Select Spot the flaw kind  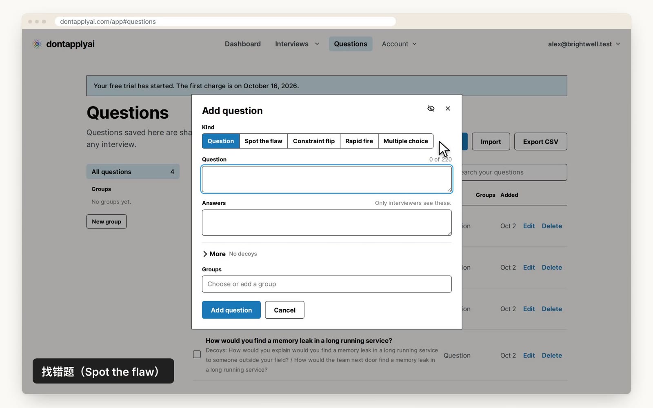[263, 141]
